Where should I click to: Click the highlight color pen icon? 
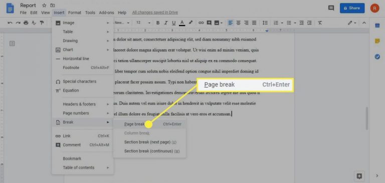[190, 22]
